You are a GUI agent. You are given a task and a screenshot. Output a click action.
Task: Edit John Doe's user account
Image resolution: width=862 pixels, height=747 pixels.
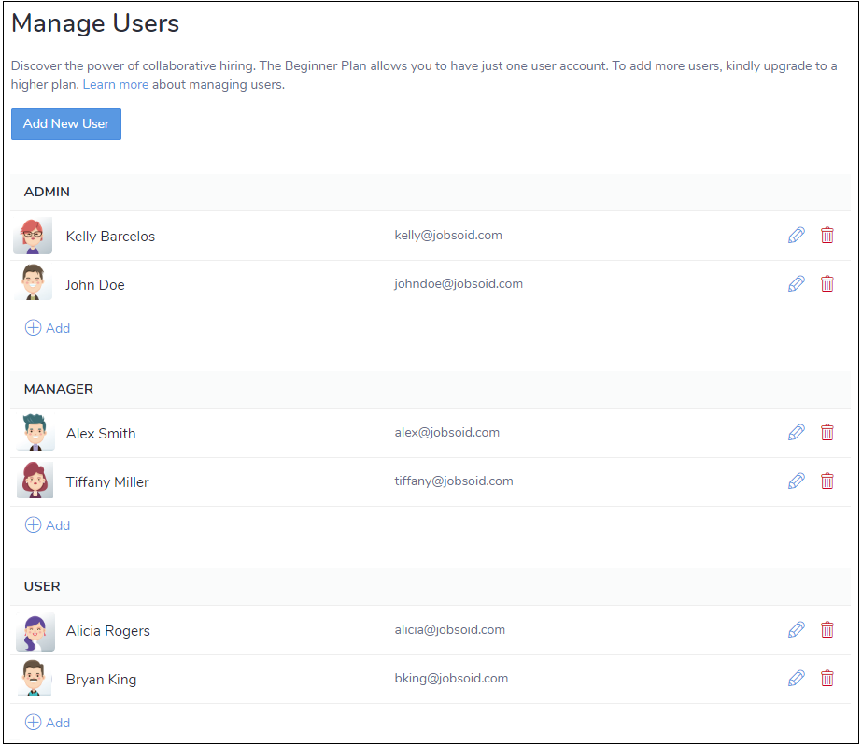pyautogui.click(x=796, y=284)
